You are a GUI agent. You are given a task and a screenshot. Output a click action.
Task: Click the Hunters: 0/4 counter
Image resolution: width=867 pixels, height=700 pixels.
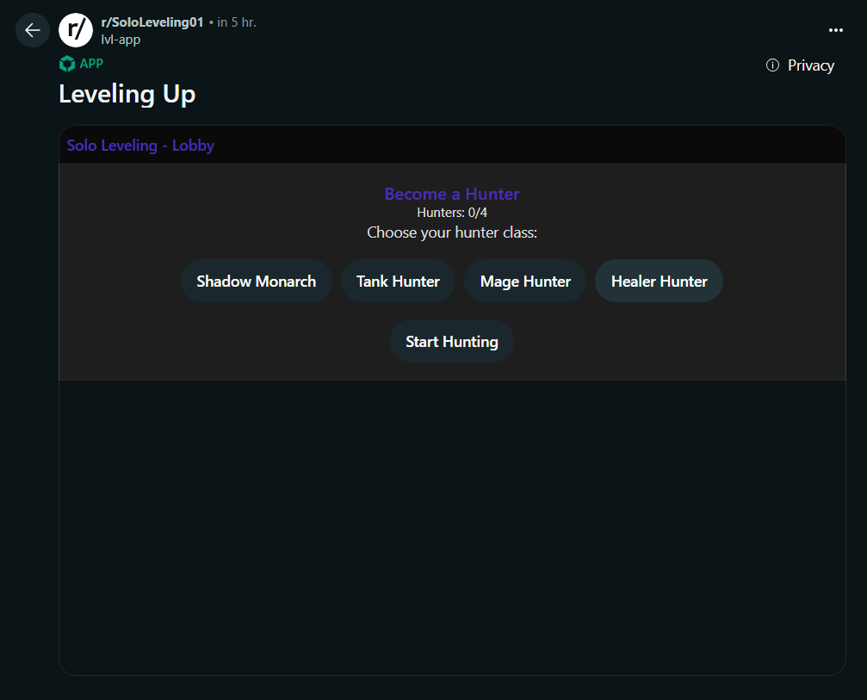[452, 213]
